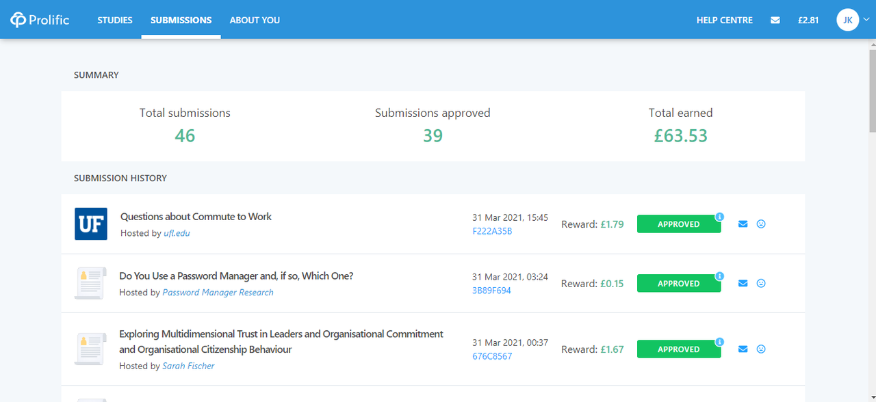Click the Total earned £63.53 value
The width and height of the screenshot is (876, 402).
pos(681,136)
